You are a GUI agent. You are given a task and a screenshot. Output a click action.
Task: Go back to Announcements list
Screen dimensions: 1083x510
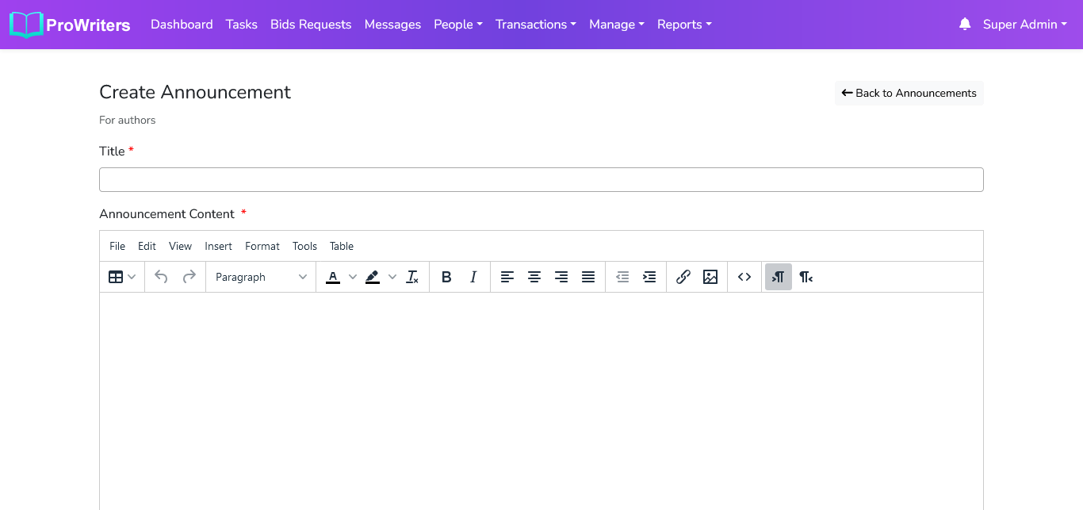tap(909, 93)
